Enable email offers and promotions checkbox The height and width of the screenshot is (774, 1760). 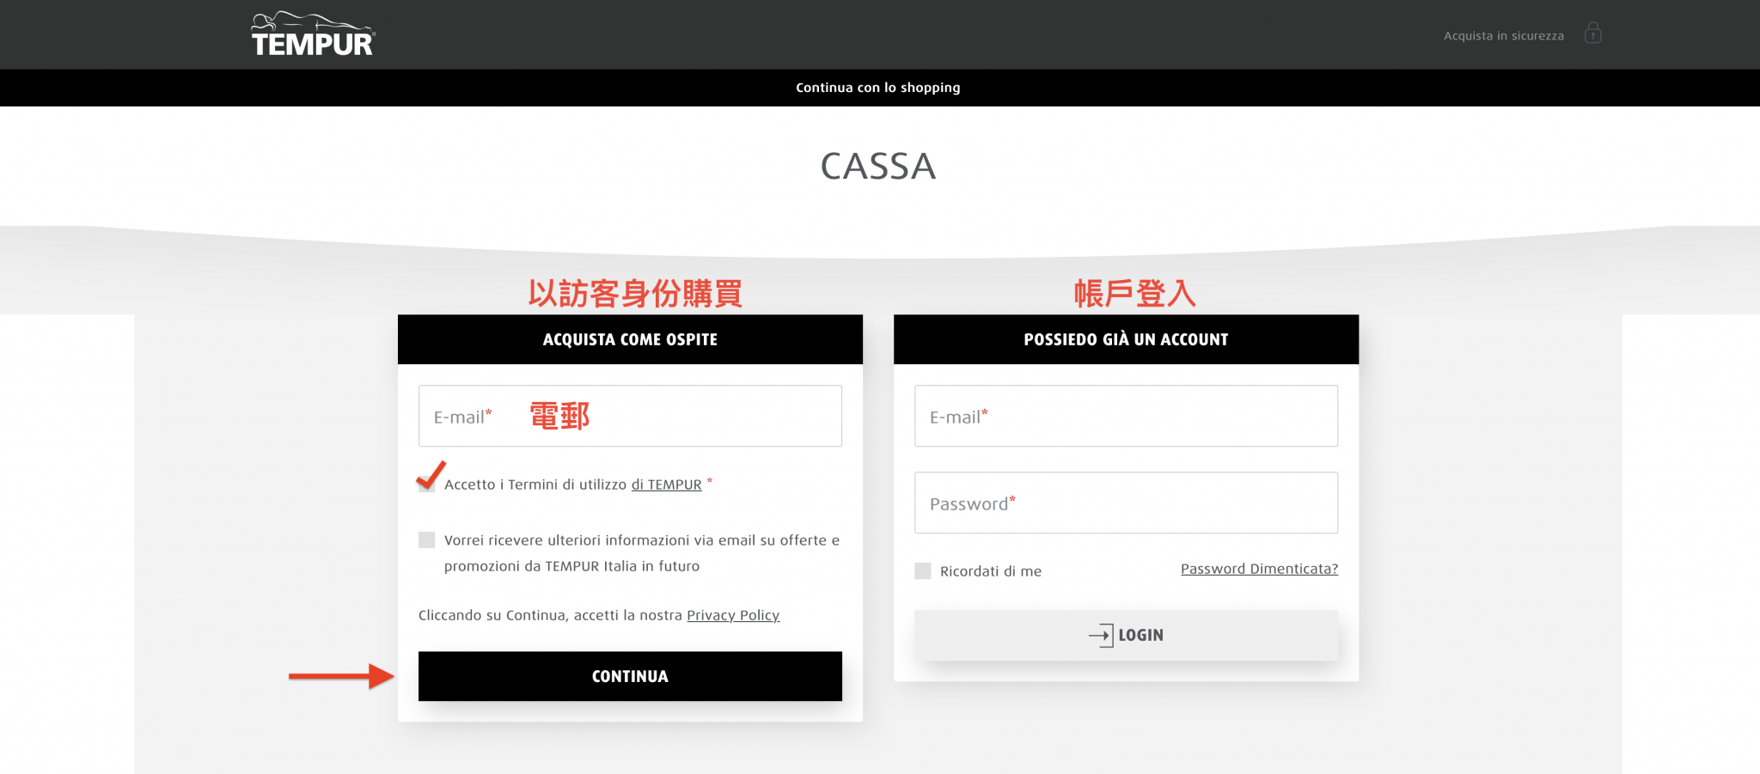426,539
